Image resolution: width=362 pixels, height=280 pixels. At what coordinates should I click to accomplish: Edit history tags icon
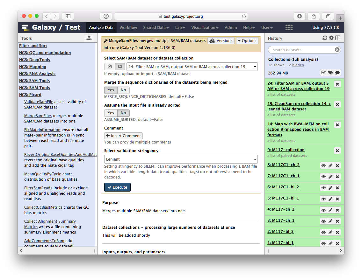tap(330, 73)
